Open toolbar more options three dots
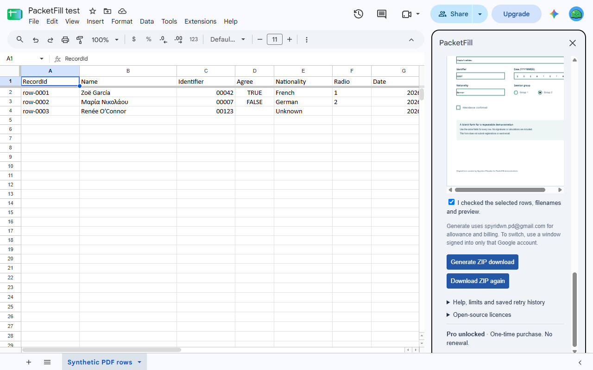Image resolution: width=593 pixels, height=370 pixels. pyautogui.click(x=307, y=40)
